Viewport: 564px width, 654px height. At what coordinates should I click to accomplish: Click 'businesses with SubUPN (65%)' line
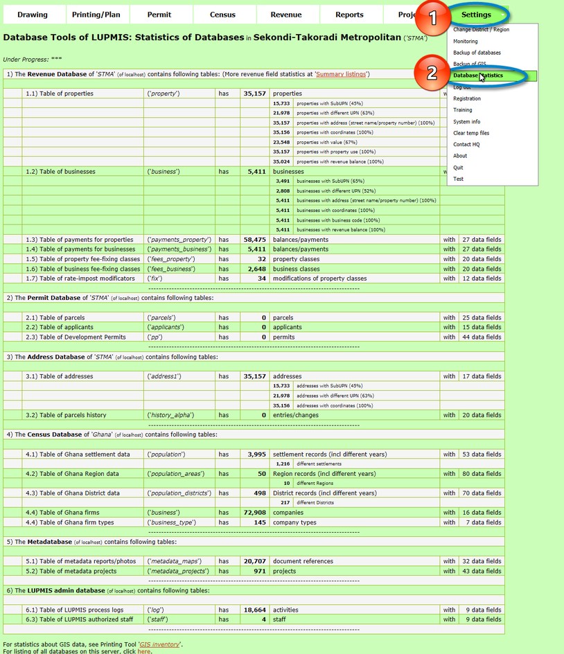coord(331,181)
